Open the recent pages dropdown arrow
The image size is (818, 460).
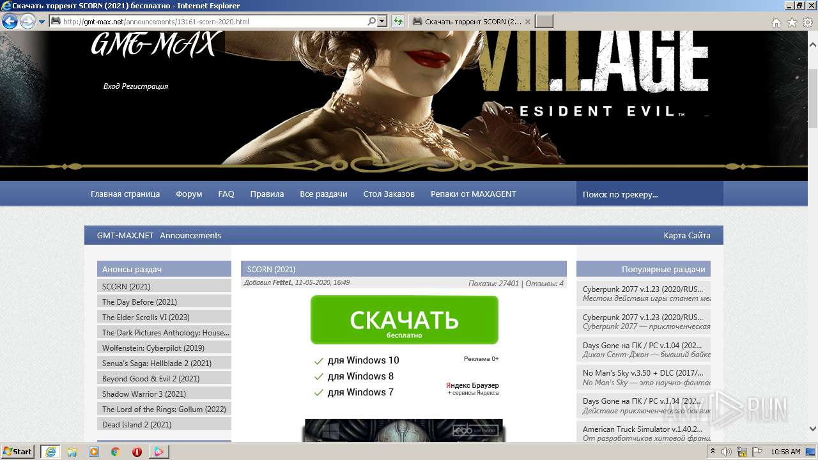pyautogui.click(x=42, y=22)
